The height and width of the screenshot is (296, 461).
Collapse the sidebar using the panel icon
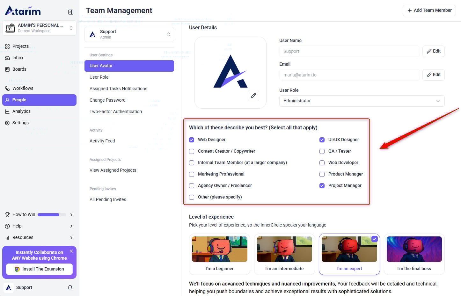click(x=71, y=12)
